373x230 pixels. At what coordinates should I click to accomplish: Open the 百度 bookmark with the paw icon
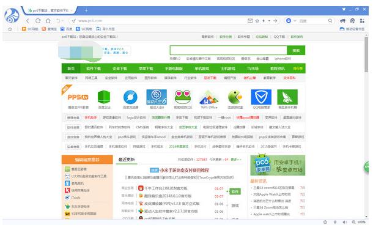pos(66,29)
